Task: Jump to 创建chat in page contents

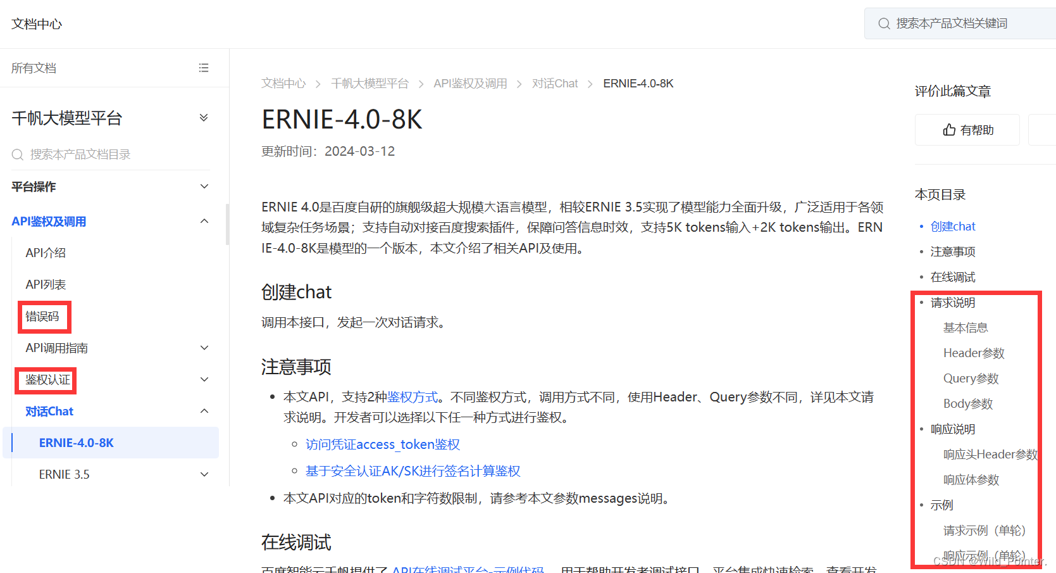Action: click(x=953, y=226)
